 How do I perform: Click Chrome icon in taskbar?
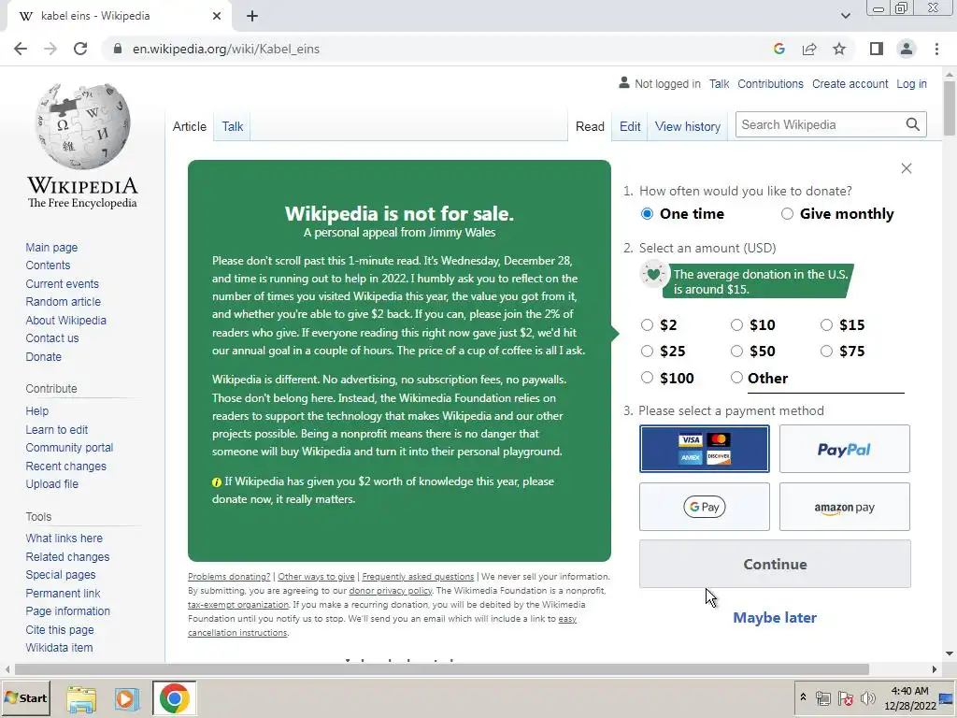[x=175, y=698]
